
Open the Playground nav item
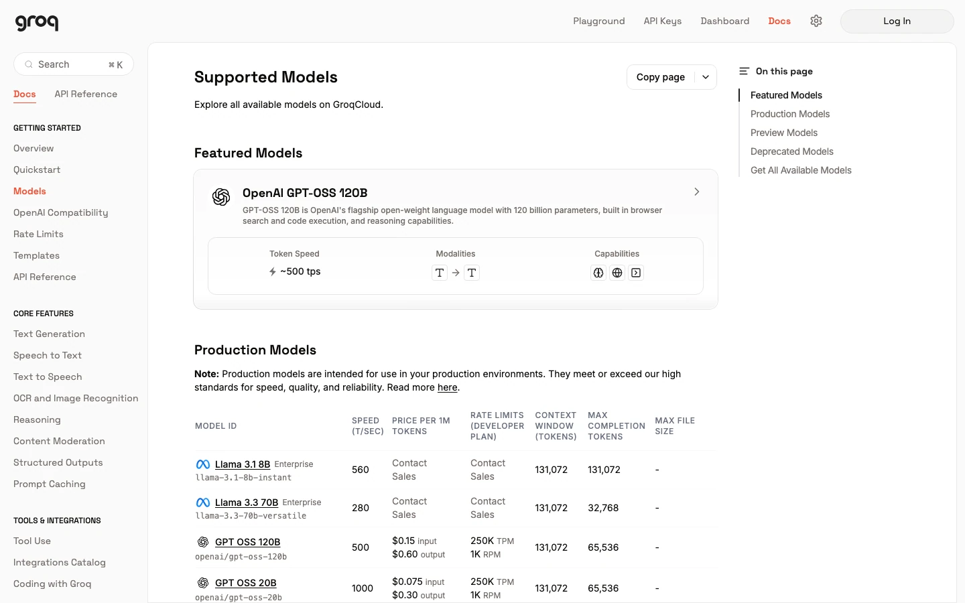click(x=599, y=21)
